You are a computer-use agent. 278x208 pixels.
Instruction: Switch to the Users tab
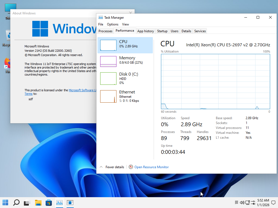(x=175, y=31)
